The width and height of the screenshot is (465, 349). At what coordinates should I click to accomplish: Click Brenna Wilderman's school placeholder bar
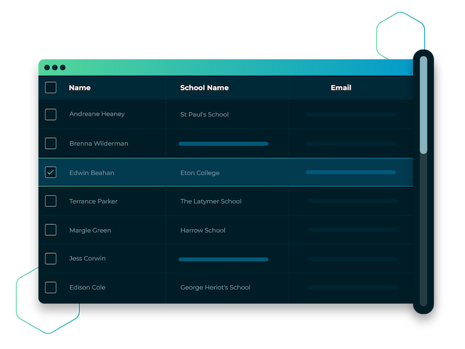[x=223, y=143]
